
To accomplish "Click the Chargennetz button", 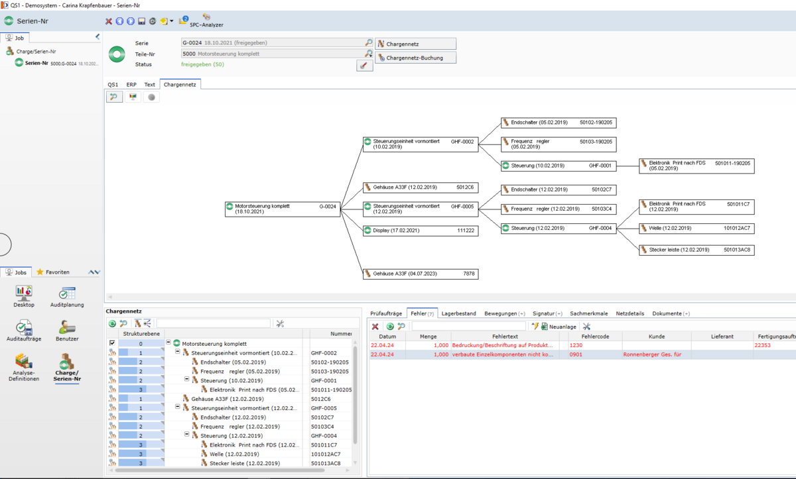I will click(416, 44).
